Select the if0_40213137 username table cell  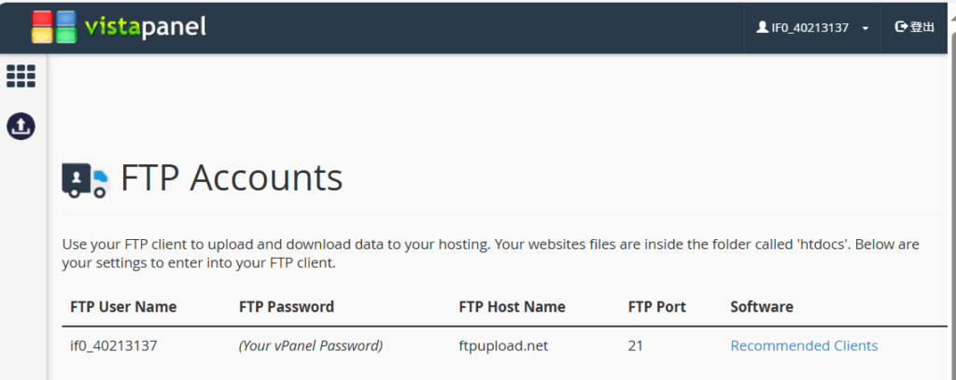[x=114, y=345]
